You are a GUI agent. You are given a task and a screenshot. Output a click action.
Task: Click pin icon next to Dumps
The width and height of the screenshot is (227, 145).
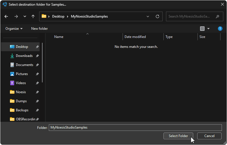click(37, 101)
